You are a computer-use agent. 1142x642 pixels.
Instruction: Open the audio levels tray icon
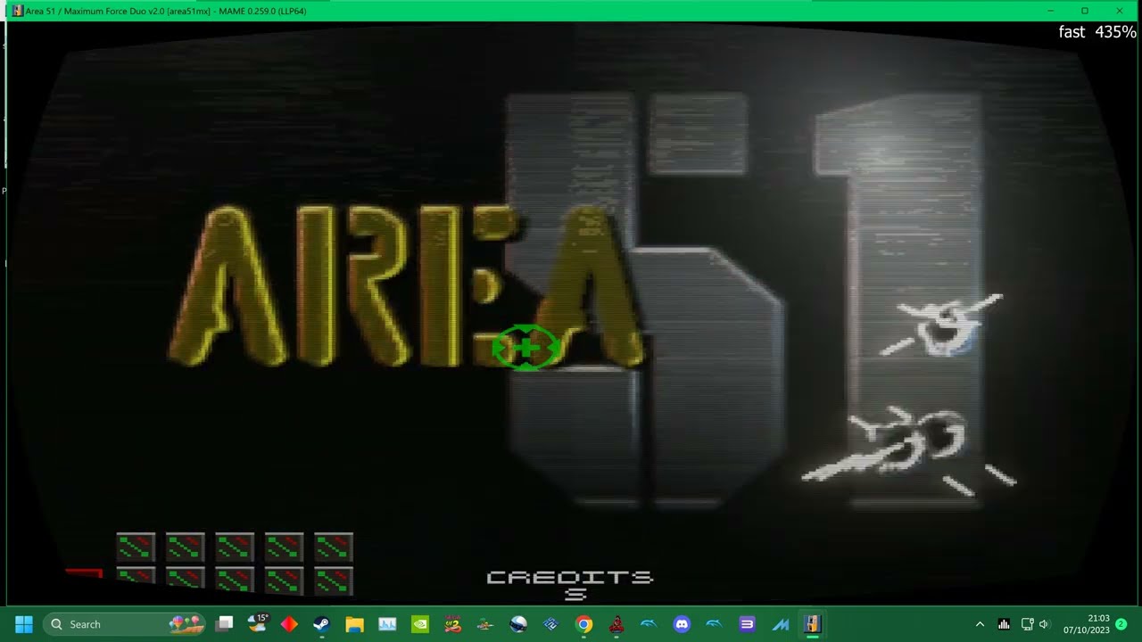[1004, 624]
